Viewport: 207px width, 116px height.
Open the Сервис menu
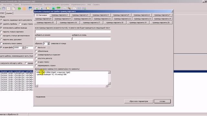16,5
